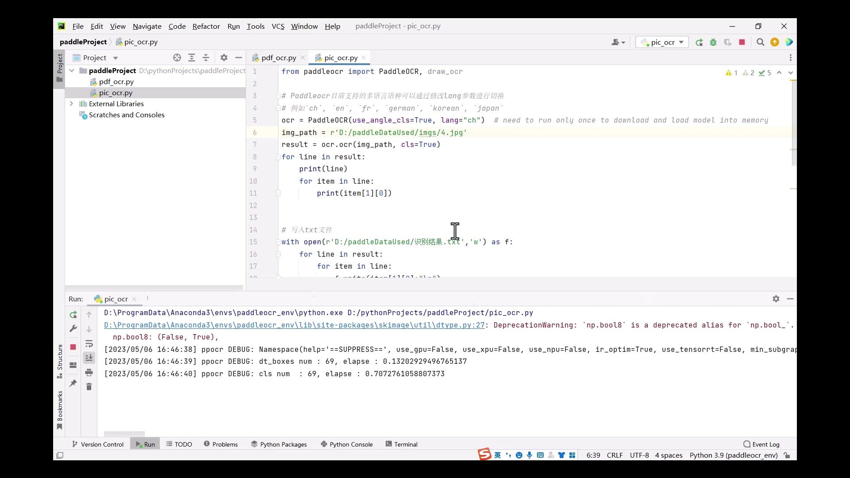Open Python Packages tool window
The width and height of the screenshot is (850, 478).
[279, 445]
